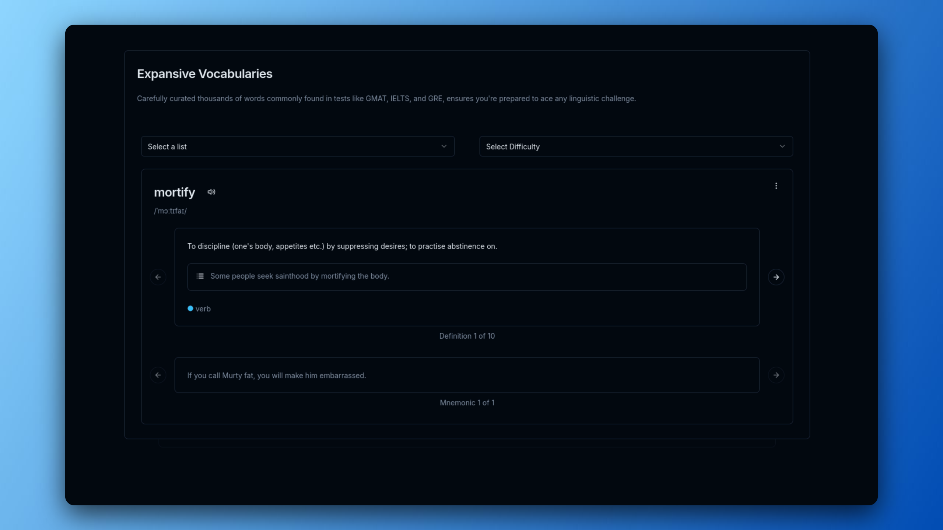Image resolution: width=943 pixels, height=530 pixels.
Task: Select the example sentence about sainthood
Action: (299, 276)
